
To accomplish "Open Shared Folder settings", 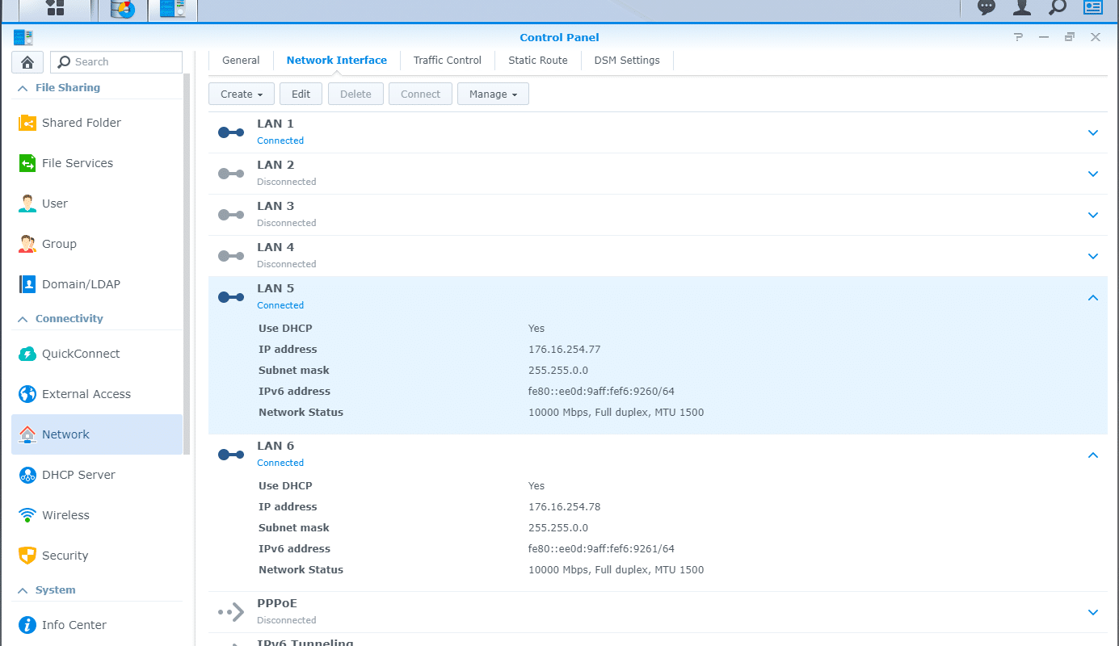I will pyautogui.click(x=97, y=123).
